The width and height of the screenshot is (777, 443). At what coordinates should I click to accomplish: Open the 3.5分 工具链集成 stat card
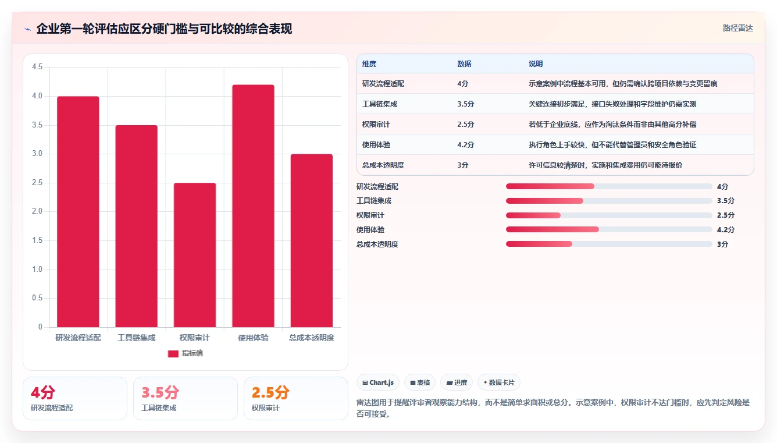coord(186,398)
